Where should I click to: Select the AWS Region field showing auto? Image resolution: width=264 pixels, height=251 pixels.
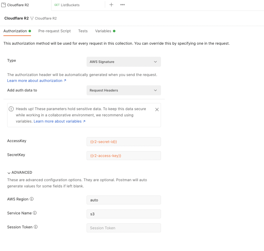pos(123,200)
